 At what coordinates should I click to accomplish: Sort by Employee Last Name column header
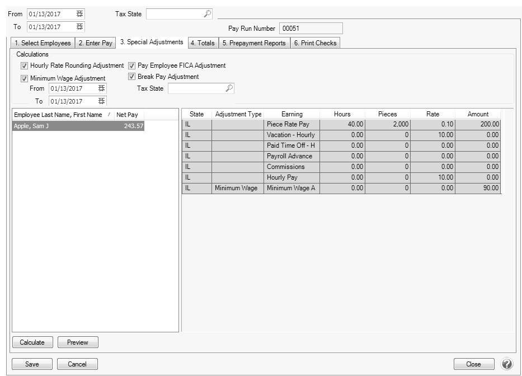[58, 115]
